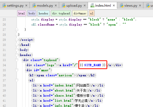The height and width of the screenshot is (107, 153).
Task: Close the index.html tab
Action: pos(114,6)
